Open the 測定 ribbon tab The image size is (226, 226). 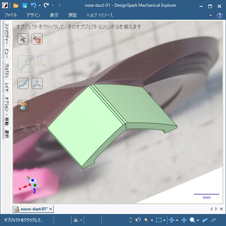(72, 15)
